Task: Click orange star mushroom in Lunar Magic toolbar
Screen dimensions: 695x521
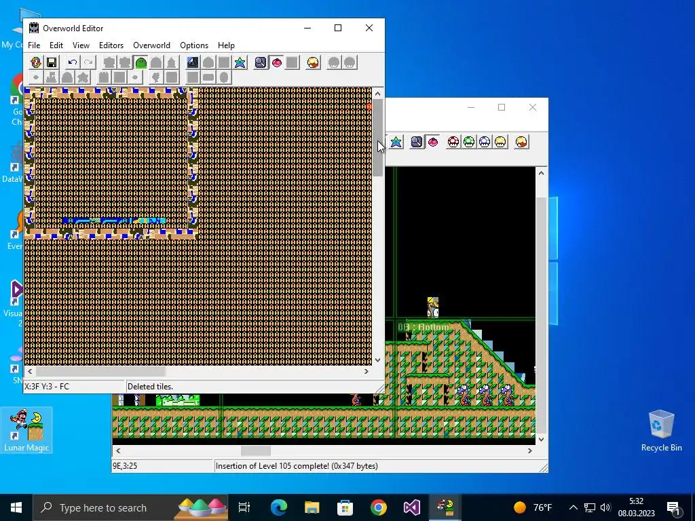Action: tap(521, 142)
